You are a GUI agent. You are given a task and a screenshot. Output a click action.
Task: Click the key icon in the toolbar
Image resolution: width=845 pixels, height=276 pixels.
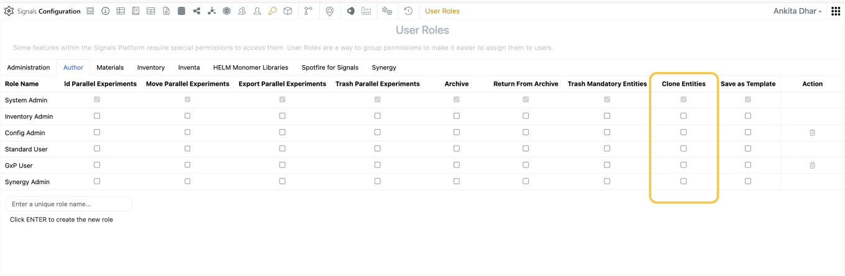click(272, 11)
